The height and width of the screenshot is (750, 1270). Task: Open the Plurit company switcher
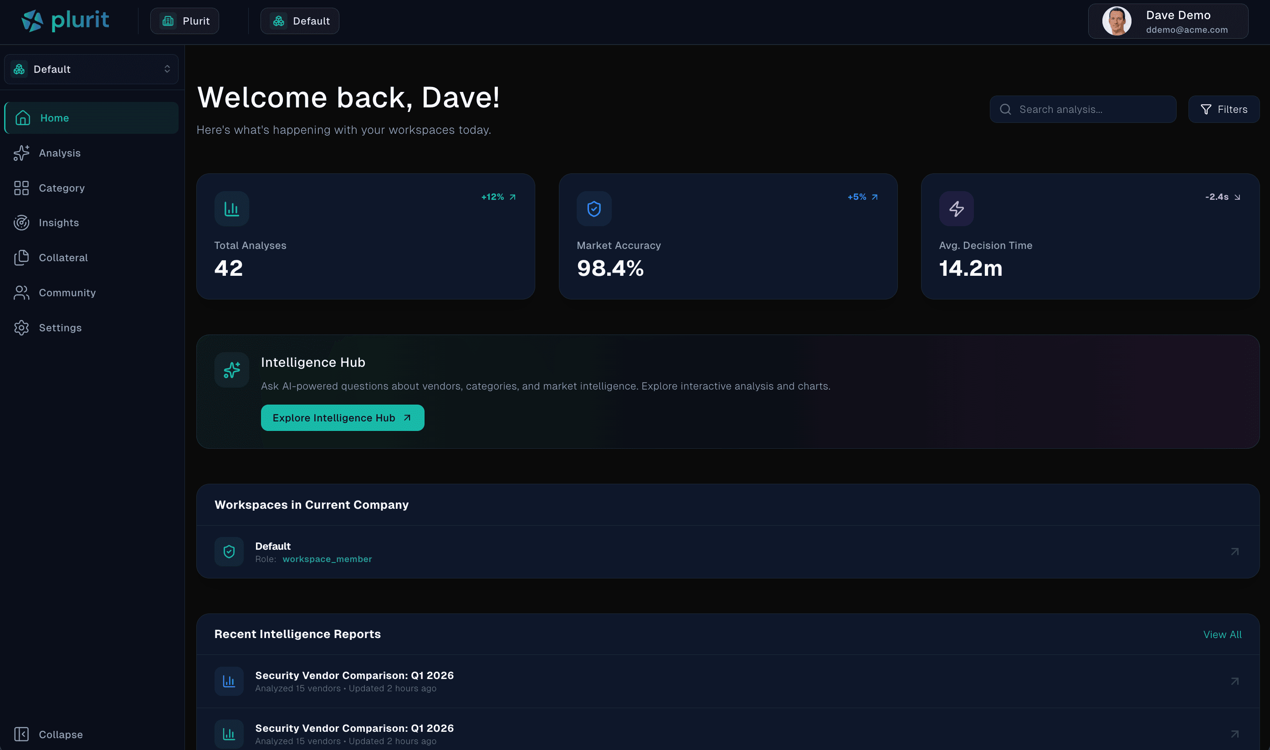[184, 21]
